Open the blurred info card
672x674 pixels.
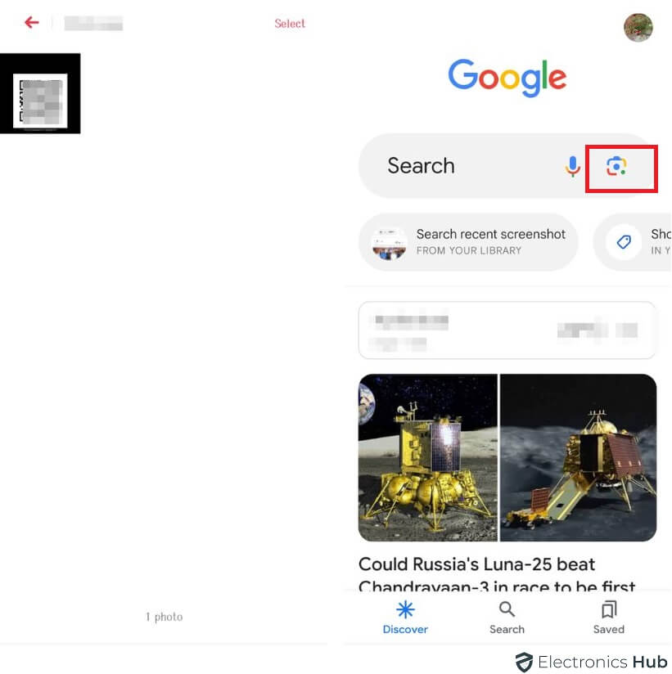pyautogui.click(x=507, y=330)
